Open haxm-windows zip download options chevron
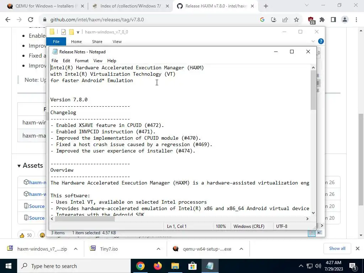364x273 pixels. (76, 249)
